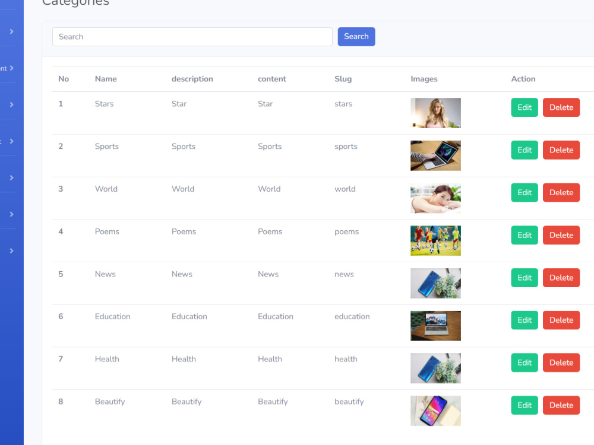Edit the Health category
This screenshot has height=445, width=594.
click(525, 363)
